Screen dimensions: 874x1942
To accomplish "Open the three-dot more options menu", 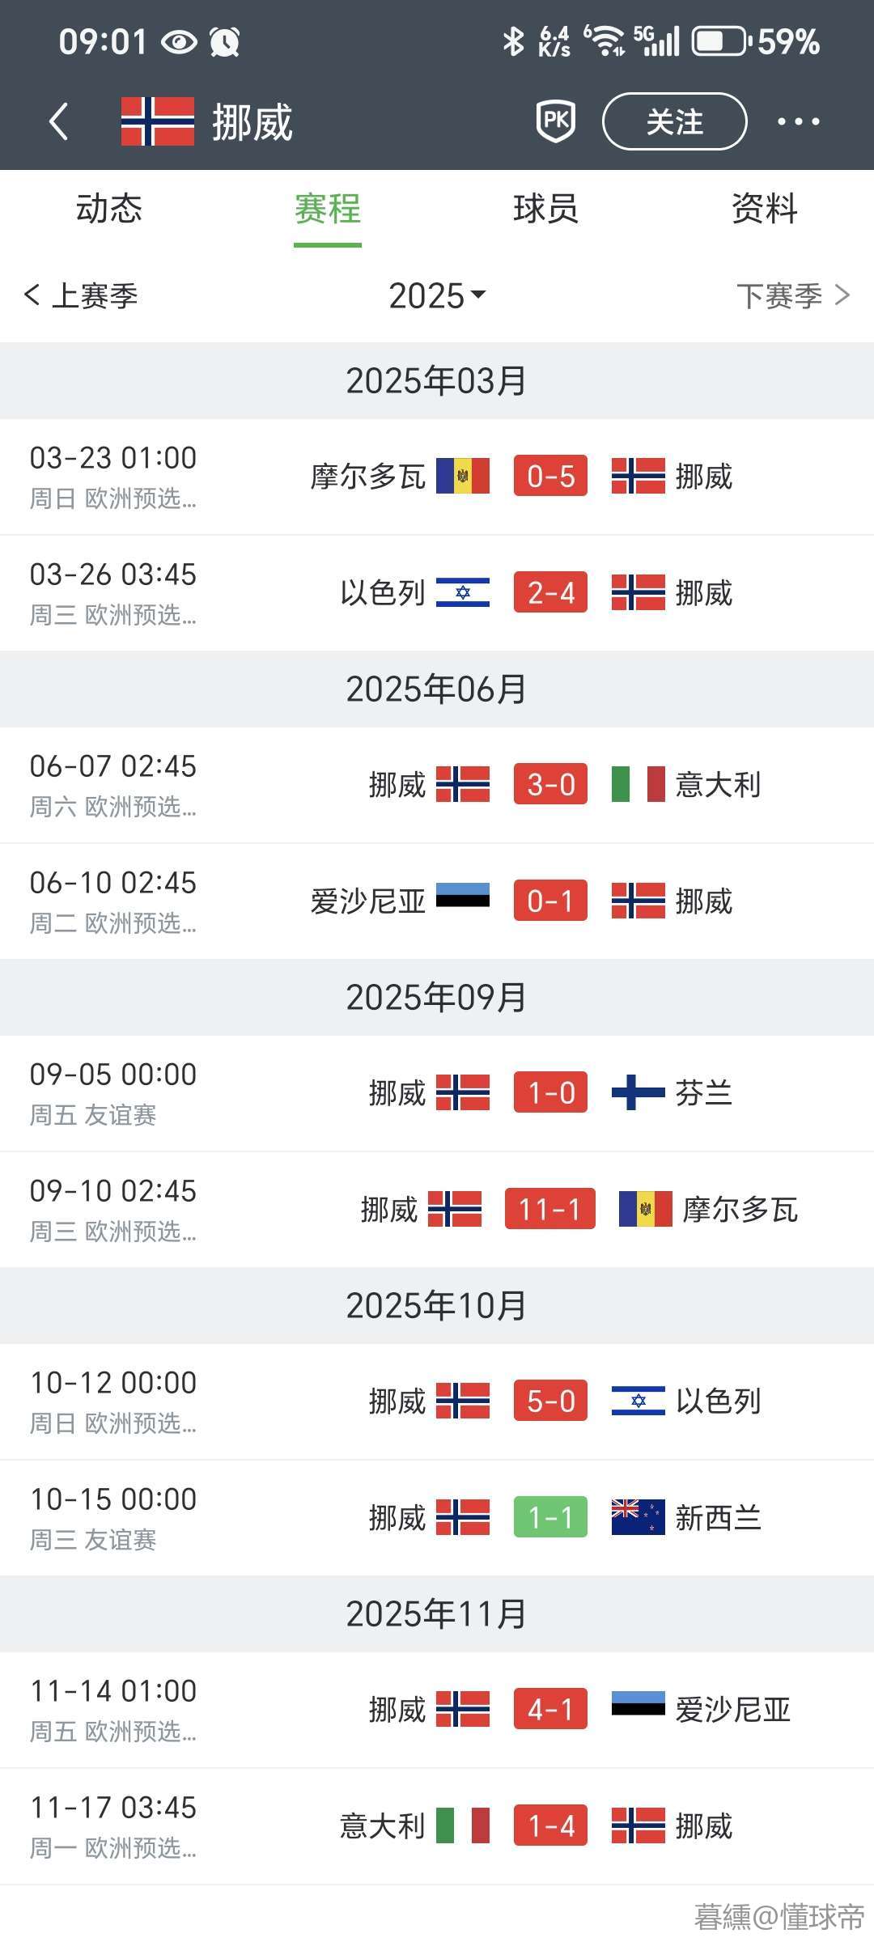I will [798, 121].
